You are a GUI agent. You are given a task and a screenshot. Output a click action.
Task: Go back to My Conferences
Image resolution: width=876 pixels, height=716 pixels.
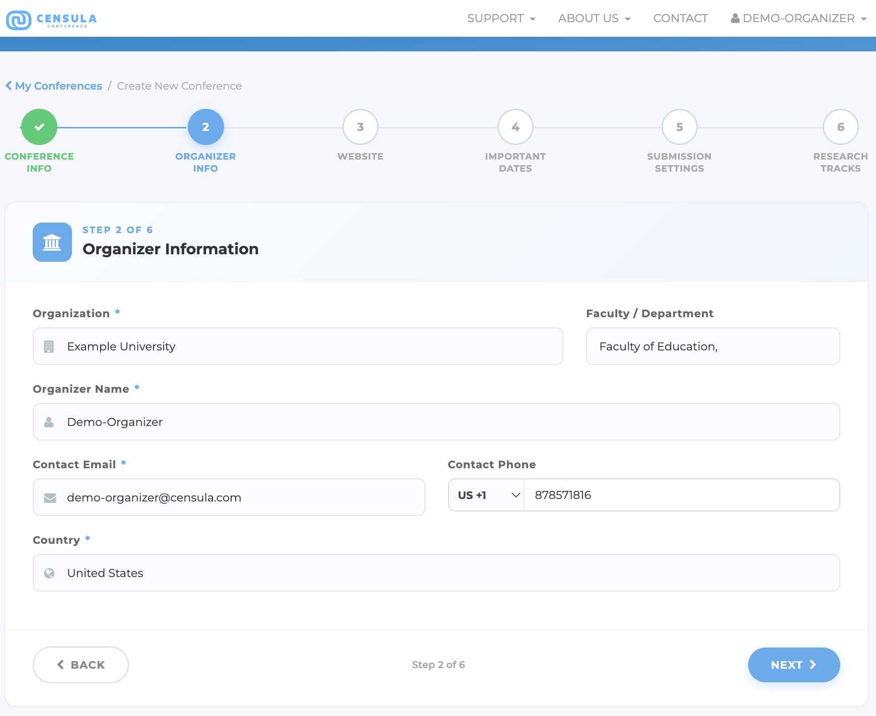[x=54, y=86]
